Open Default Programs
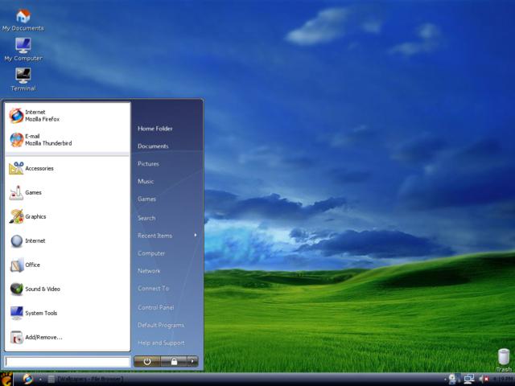The image size is (515, 386). point(161,325)
